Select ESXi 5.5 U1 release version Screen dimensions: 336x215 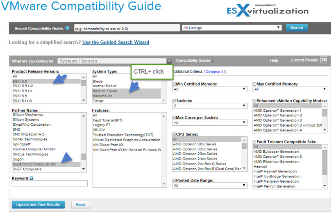46,91
